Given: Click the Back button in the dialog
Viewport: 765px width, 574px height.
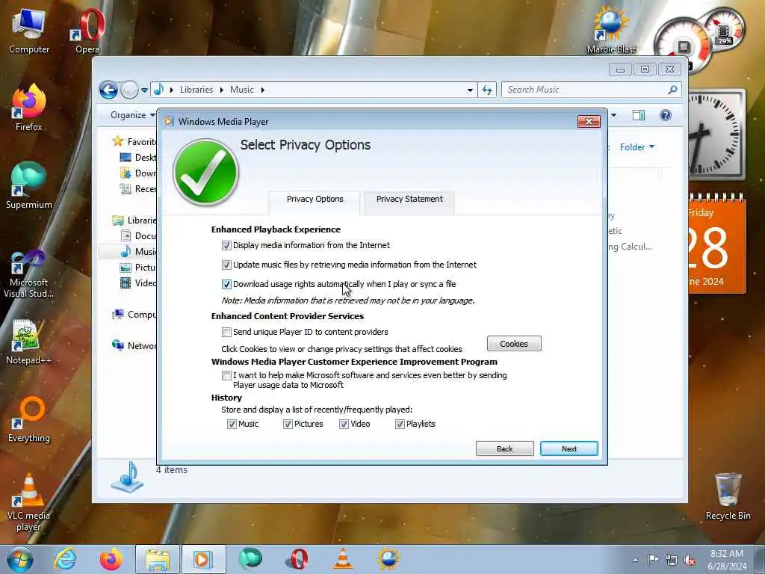Looking at the screenshot, I should coord(504,448).
